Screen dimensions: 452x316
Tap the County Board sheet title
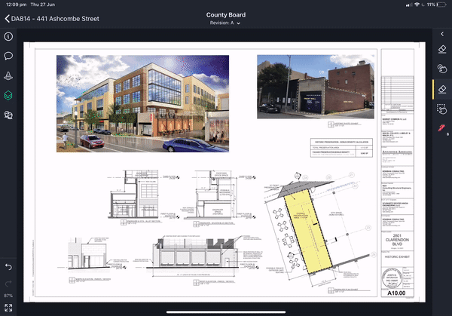coord(226,15)
